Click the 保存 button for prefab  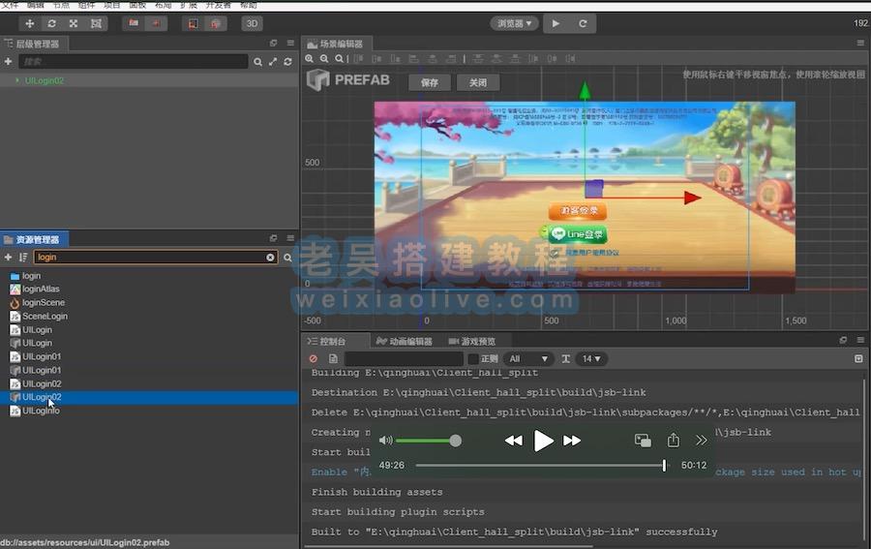430,82
